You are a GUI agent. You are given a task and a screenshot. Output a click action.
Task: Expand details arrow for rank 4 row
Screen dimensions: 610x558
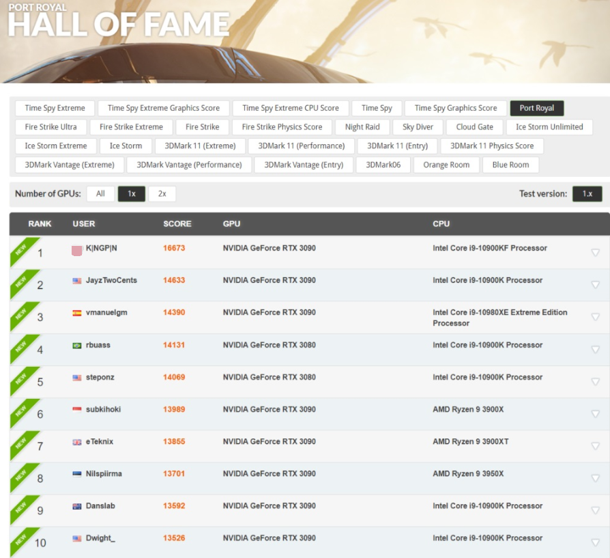coord(595,350)
